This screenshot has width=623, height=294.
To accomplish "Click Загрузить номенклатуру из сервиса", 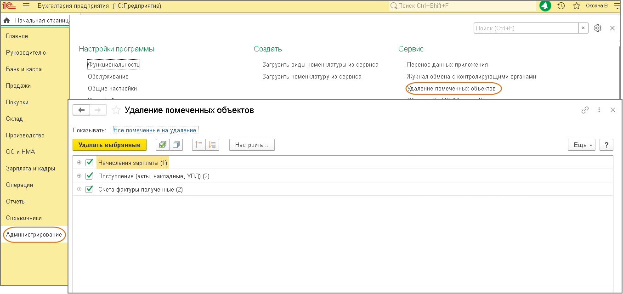I will (312, 77).
